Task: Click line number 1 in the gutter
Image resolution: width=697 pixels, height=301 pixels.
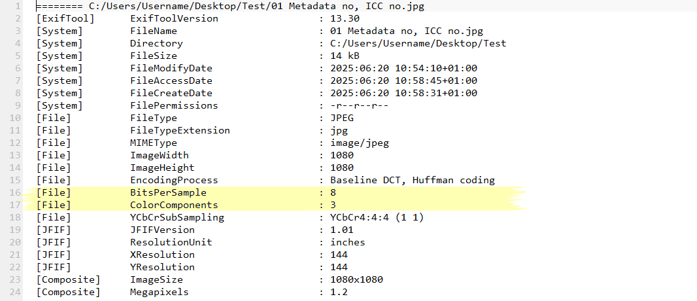Action: coord(18,7)
